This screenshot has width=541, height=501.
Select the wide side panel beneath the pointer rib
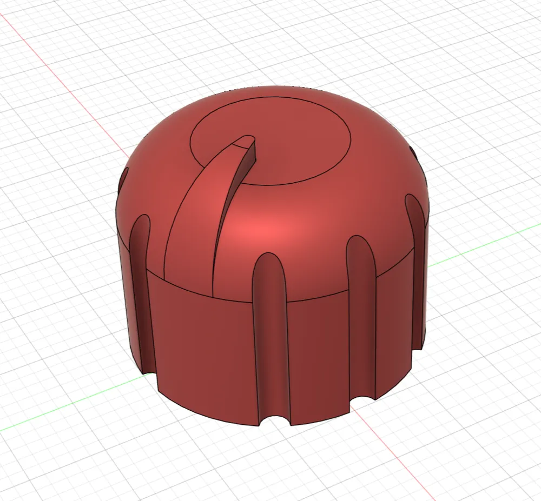coord(203,348)
